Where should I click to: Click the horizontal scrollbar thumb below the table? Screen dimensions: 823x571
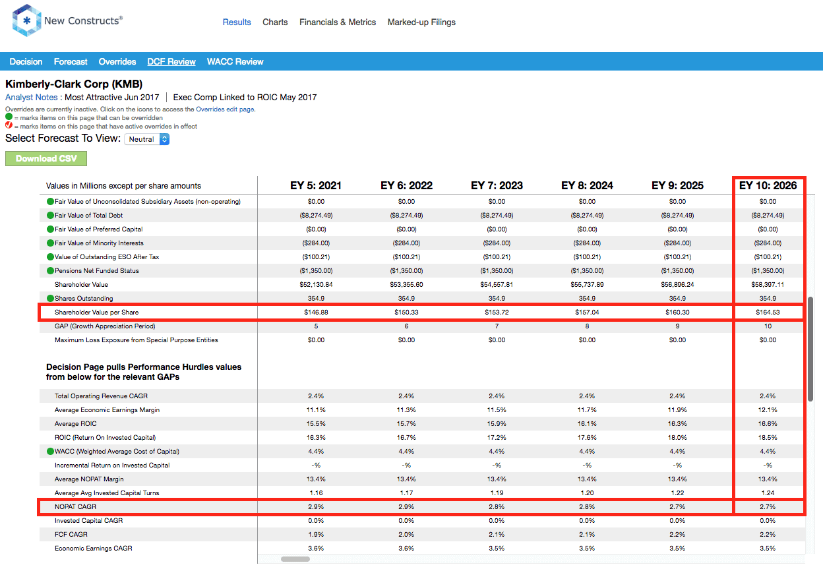click(x=295, y=559)
